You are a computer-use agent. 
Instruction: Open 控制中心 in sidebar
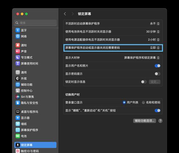(x=35, y=91)
